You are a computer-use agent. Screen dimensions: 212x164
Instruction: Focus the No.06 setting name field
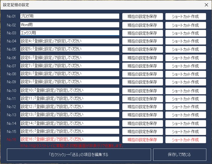click(70, 58)
